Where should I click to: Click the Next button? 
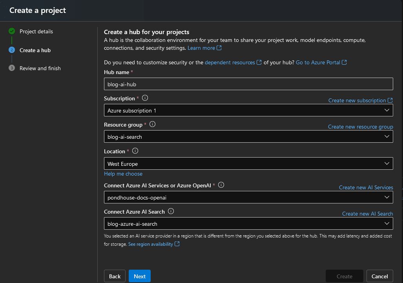coord(139,276)
